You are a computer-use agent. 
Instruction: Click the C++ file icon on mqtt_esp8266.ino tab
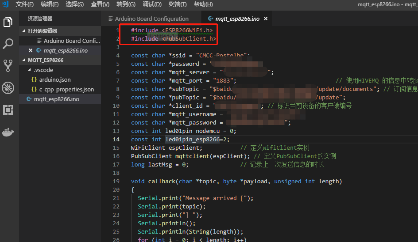coord(211,19)
